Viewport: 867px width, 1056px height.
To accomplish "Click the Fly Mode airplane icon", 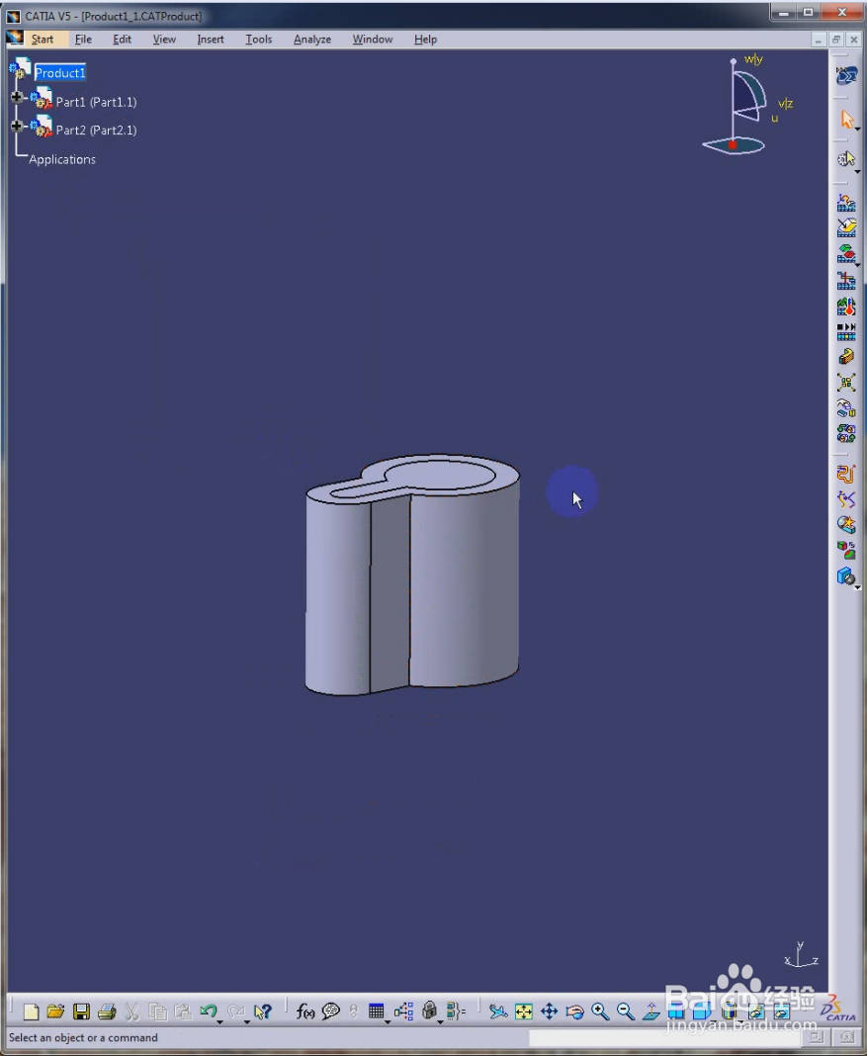I will tap(498, 1011).
